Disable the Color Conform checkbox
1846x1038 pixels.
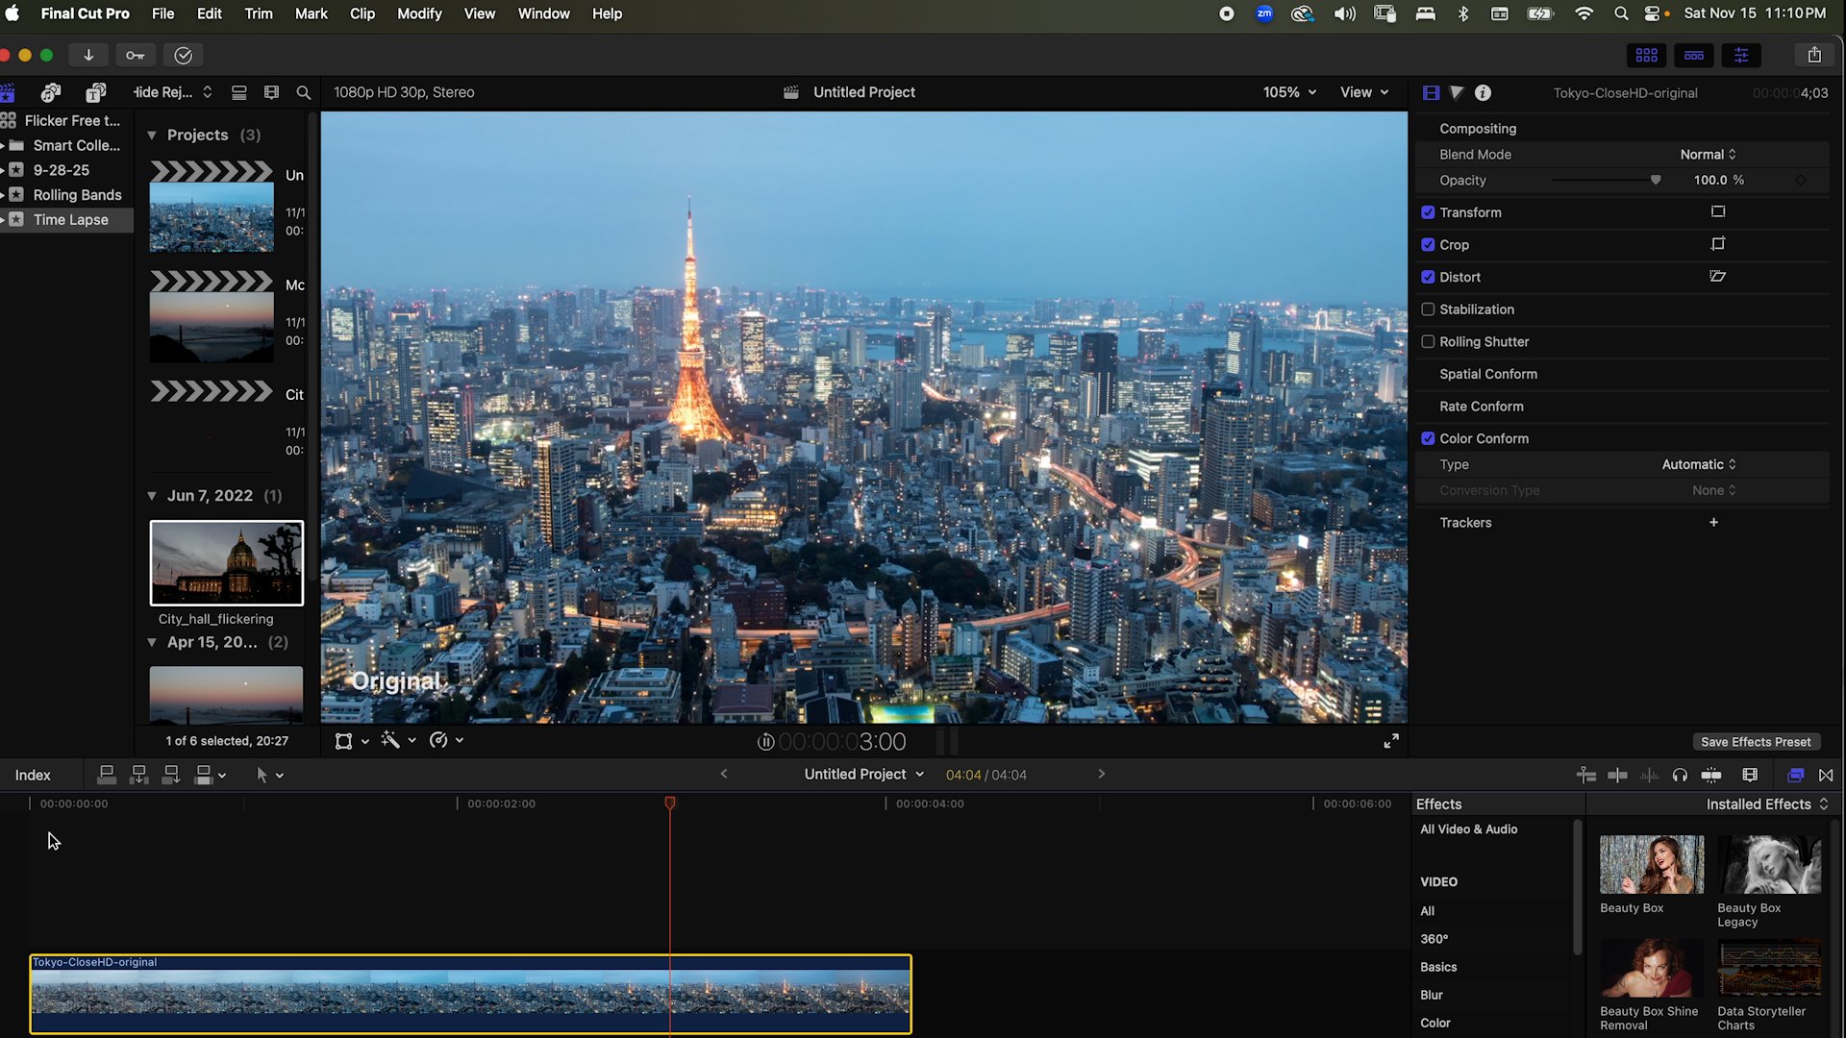click(x=1428, y=438)
